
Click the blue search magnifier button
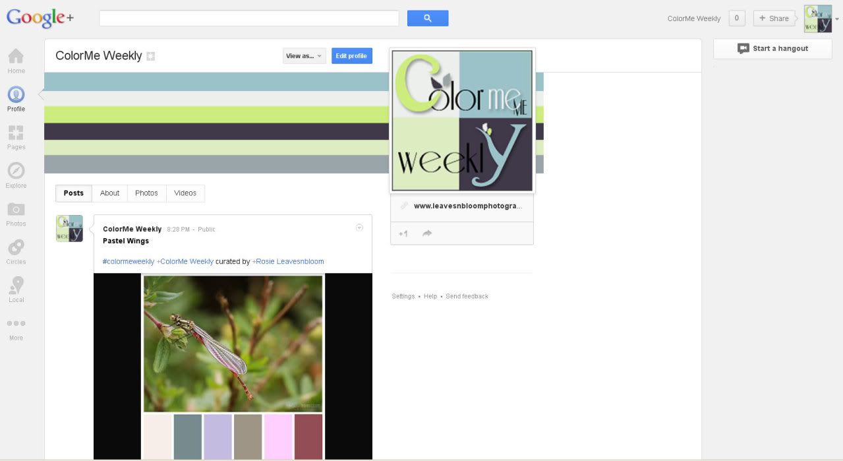[428, 18]
